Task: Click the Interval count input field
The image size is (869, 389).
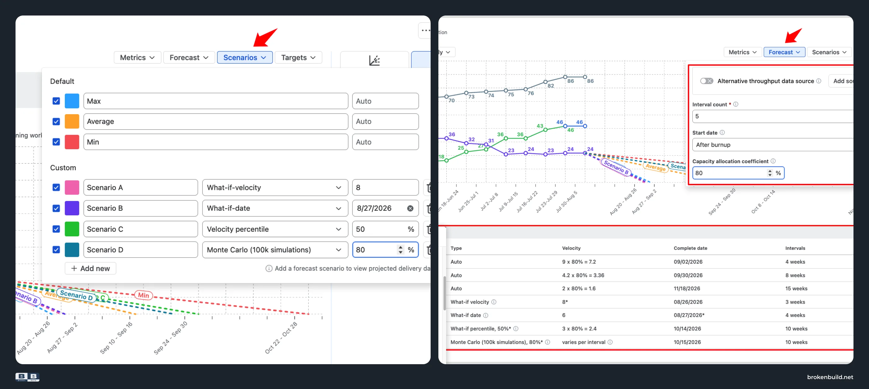Action: point(772,116)
